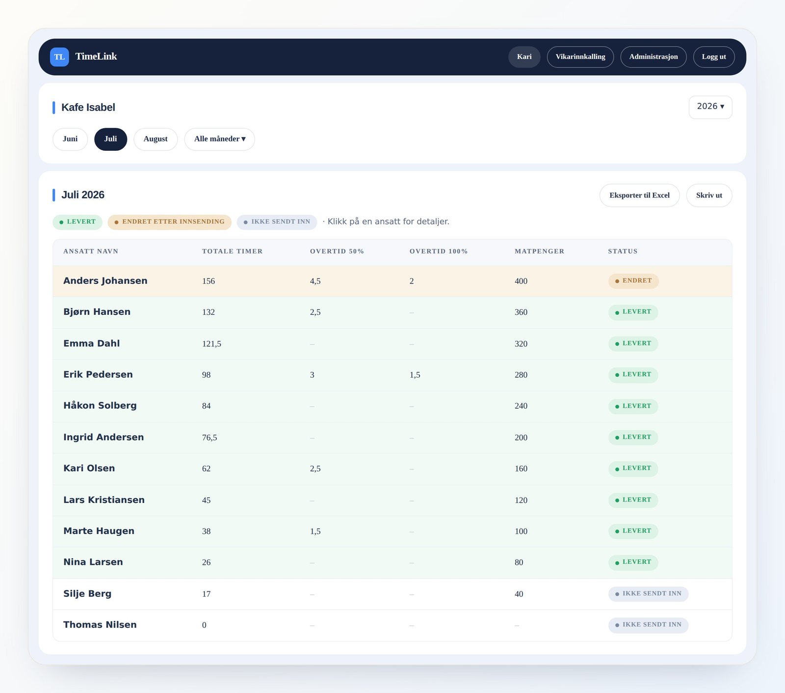Click Silje Berg's Ikke sendt inn badge

pyautogui.click(x=648, y=594)
